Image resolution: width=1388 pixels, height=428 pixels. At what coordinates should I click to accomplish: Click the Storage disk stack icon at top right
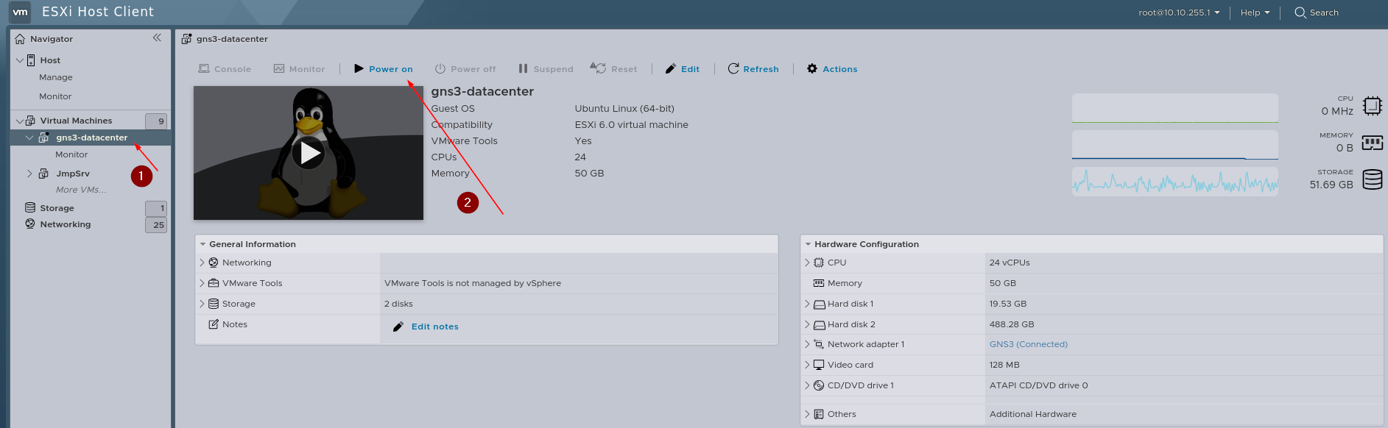tap(1372, 179)
